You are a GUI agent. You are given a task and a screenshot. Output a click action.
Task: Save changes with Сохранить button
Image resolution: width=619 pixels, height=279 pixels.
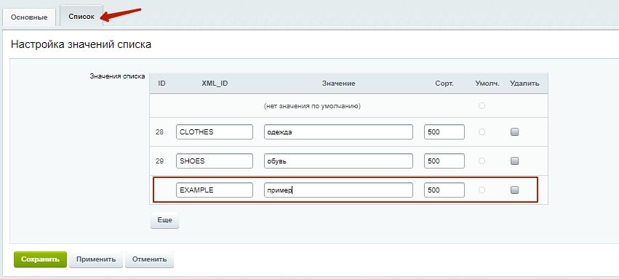coord(40,259)
